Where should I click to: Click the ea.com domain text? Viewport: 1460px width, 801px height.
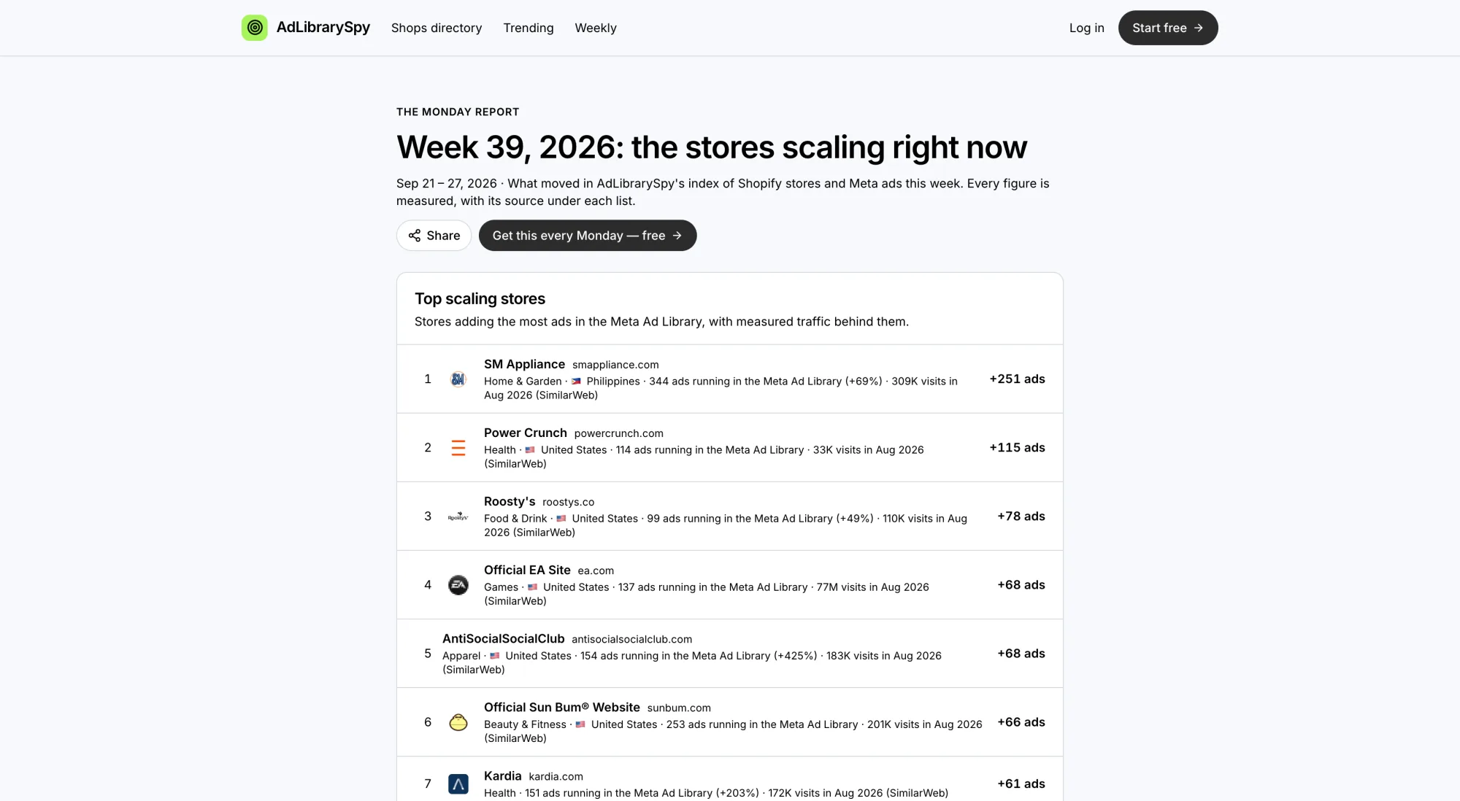pos(596,570)
